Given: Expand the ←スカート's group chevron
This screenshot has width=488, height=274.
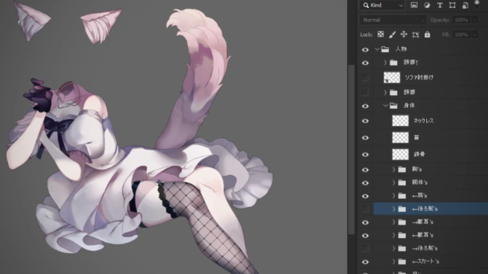Looking at the screenshot, I should click(x=394, y=262).
